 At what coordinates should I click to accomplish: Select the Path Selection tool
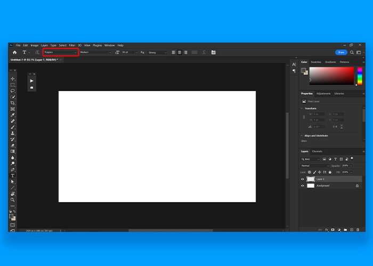pyautogui.click(x=13, y=182)
